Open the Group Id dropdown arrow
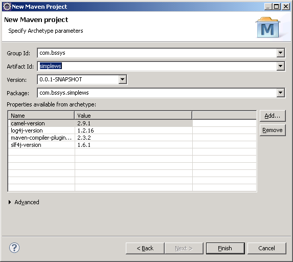 point(280,53)
